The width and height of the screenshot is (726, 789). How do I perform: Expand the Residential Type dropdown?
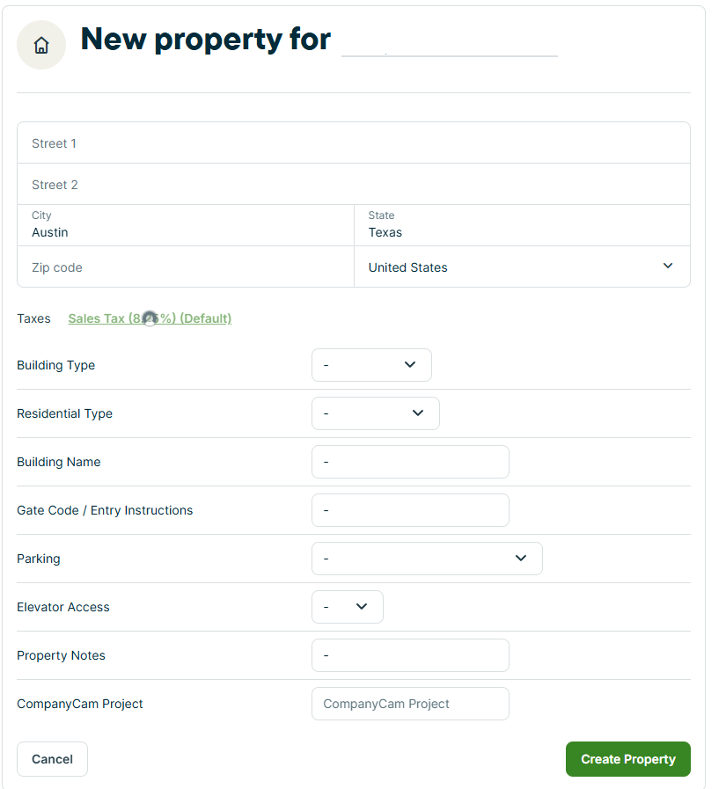pyautogui.click(x=375, y=413)
